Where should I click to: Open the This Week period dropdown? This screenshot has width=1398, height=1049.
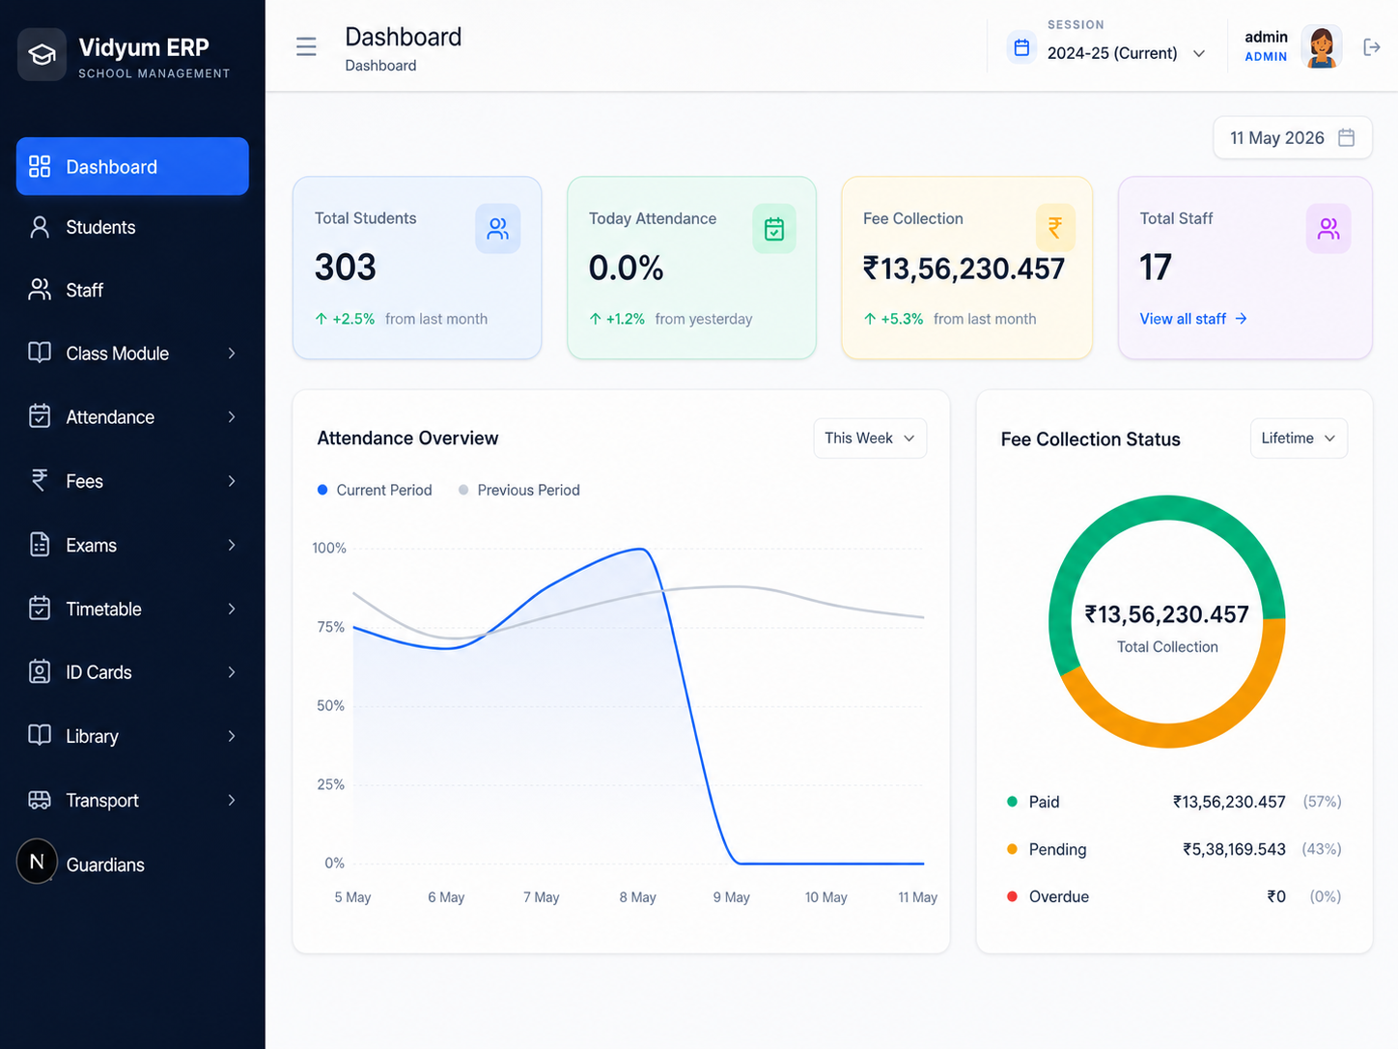coord(870,439)
